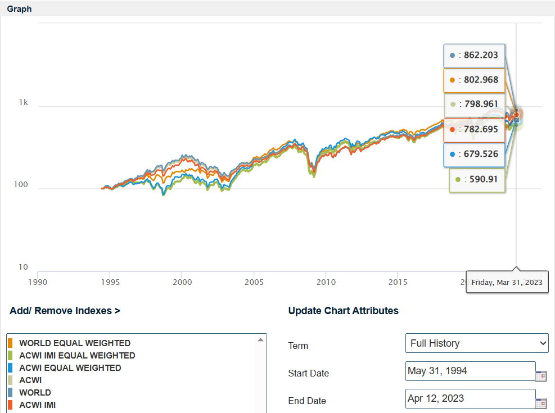Click the green ACWI IMI EQUAL WEIGHTED swatch
Image resolution: width=555 pixels, height=413 pixels.
11,356
